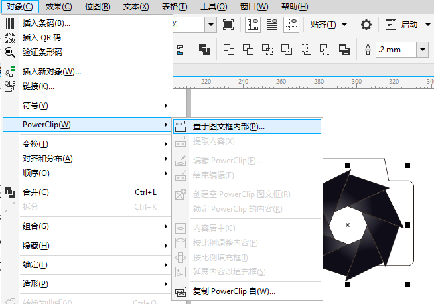This screenshot has width=434, height=304.
Task: Click the Insert Barcode icon in menu
Action: [10, 23]
